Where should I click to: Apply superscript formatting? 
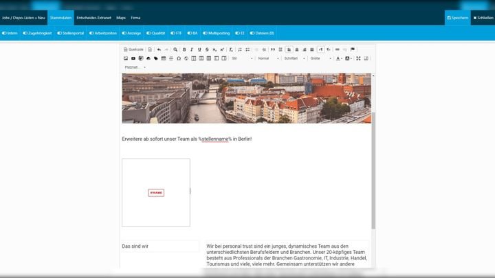pos(222,49)
